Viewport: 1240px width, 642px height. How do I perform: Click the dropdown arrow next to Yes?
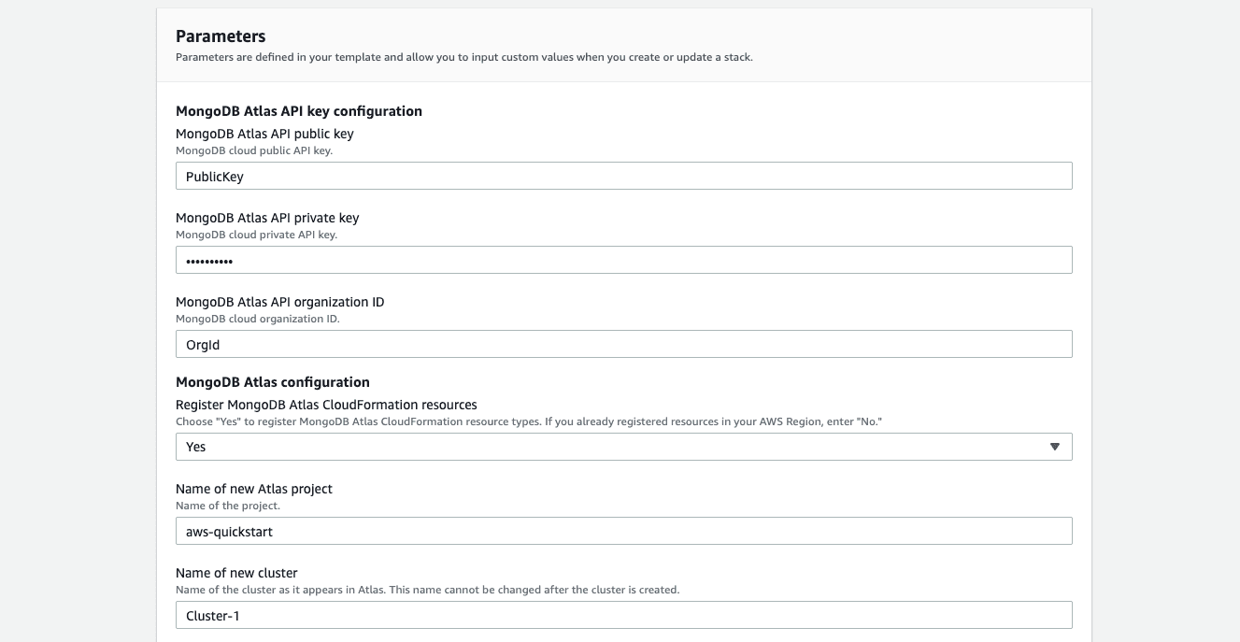[1054, 447]
